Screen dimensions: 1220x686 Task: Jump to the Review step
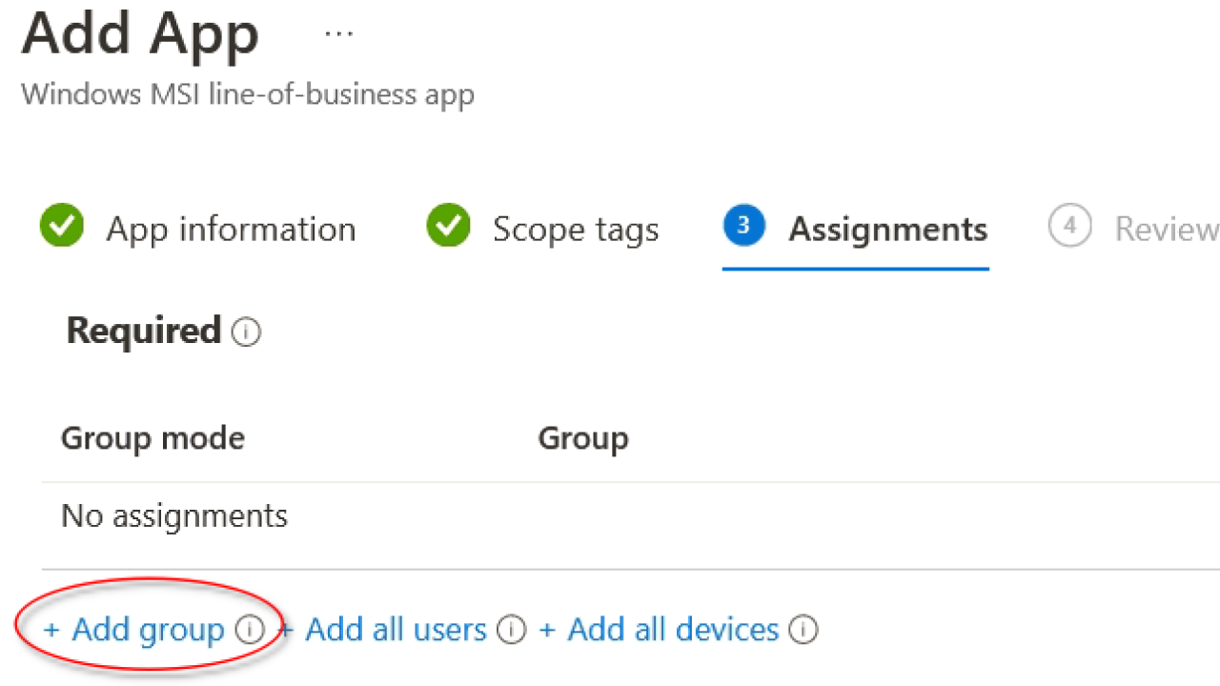pyautogui.click(x=1166, y=230)
